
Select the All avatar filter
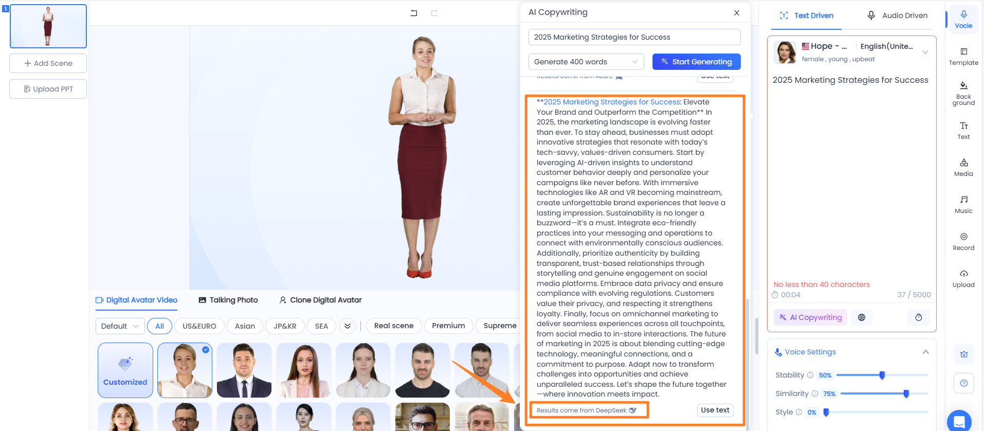pyautogui.click(x=159, y=326)
